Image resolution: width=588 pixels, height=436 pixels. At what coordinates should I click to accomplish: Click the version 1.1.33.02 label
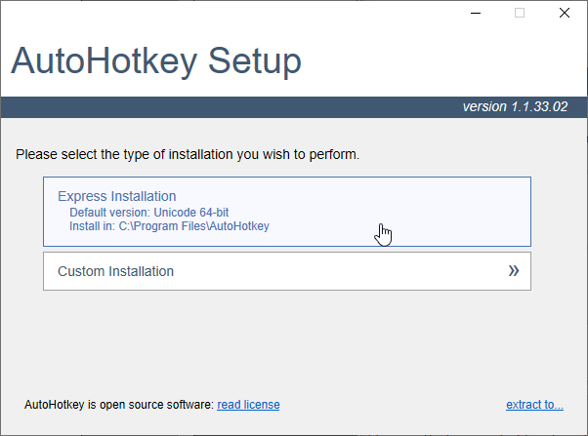[515, 106]
